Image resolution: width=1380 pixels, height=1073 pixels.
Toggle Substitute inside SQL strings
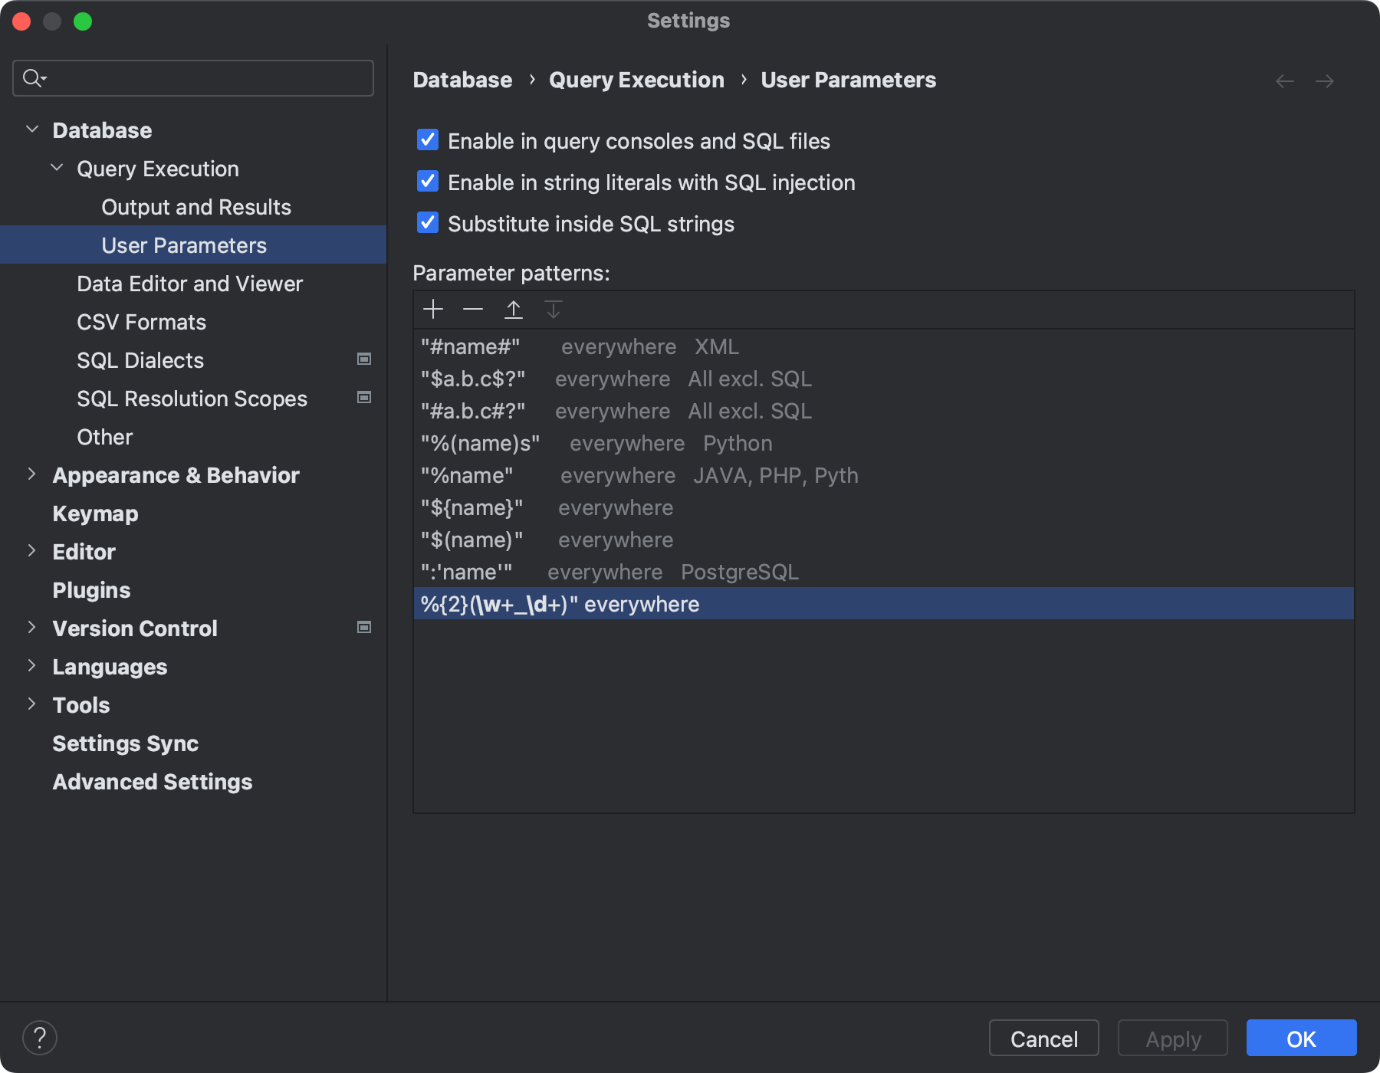[427, 223]
